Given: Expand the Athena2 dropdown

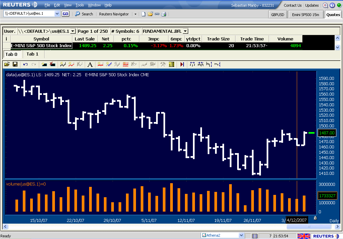Looking at the screenshot, I should [241, 235].
